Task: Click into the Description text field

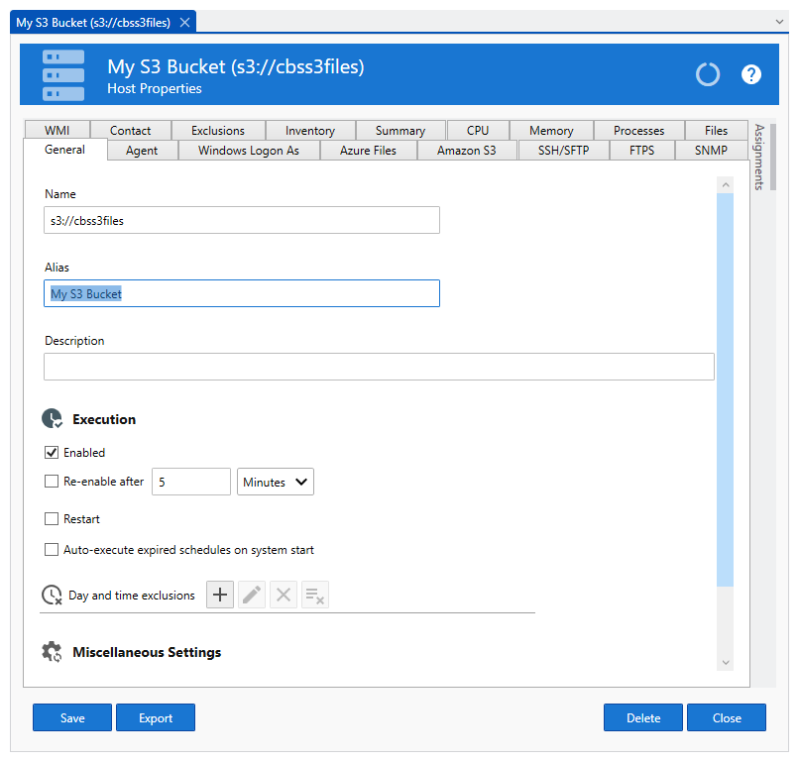Action: 379,367
